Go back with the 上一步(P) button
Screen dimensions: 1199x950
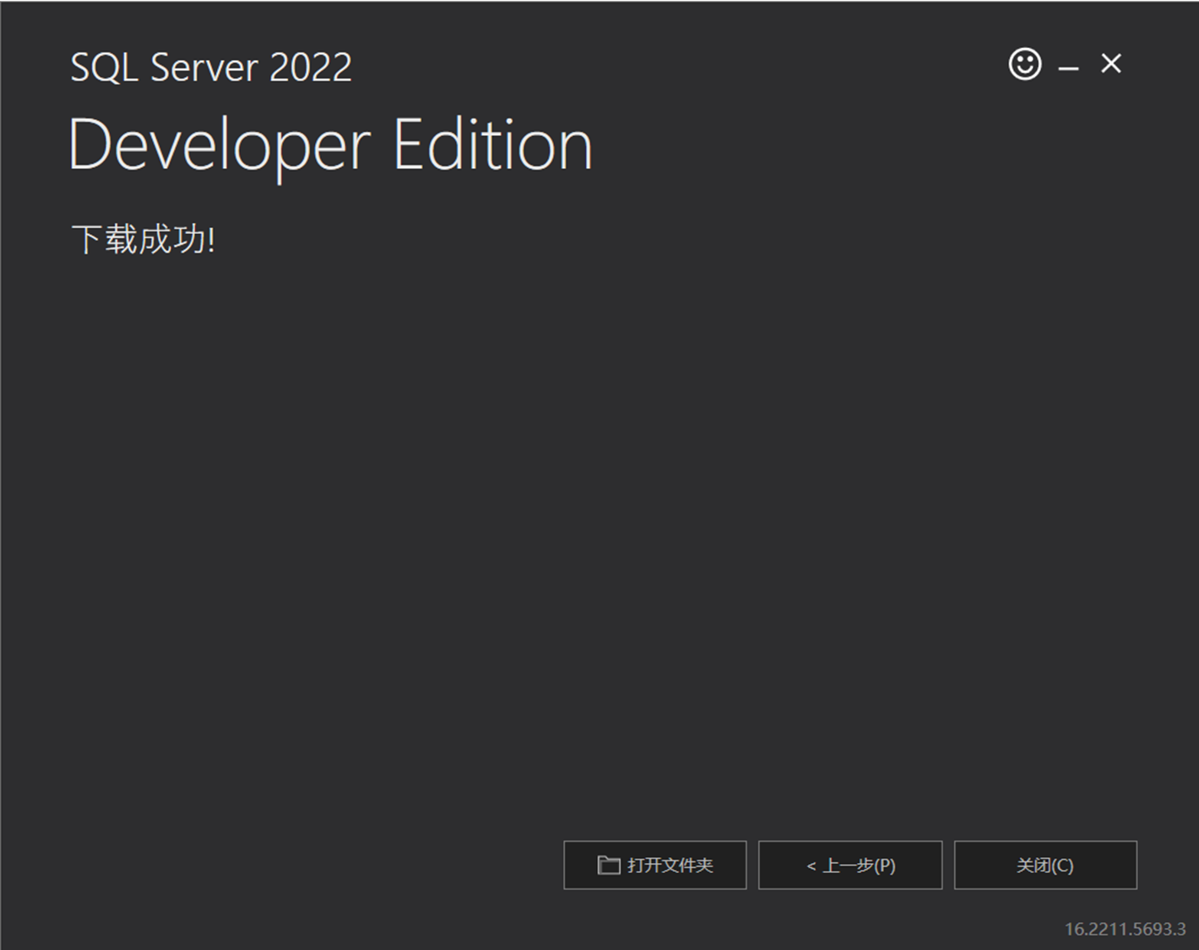(850, 865)
